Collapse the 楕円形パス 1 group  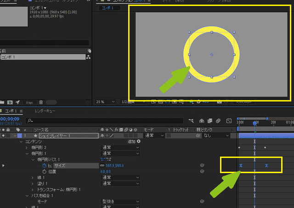[x=33, y=160]
